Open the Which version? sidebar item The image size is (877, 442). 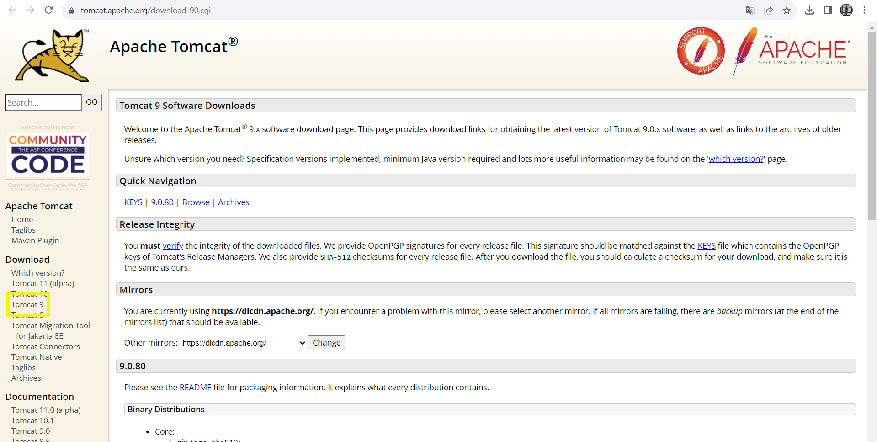[38, 273]
